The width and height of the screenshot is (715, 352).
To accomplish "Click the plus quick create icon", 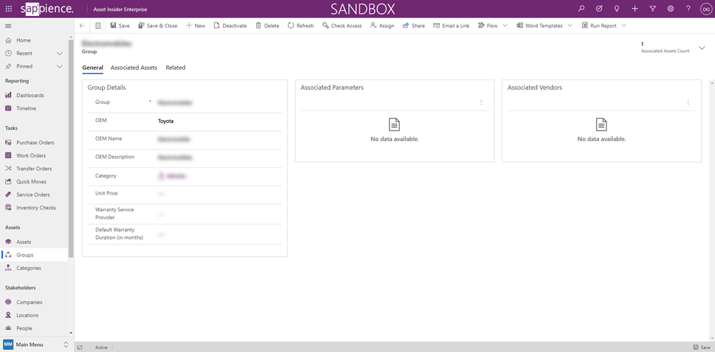I will click(635, 9).
